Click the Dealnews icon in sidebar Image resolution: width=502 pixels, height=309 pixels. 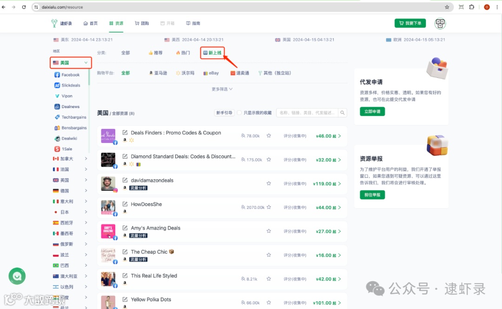click(x=57, y=107)
